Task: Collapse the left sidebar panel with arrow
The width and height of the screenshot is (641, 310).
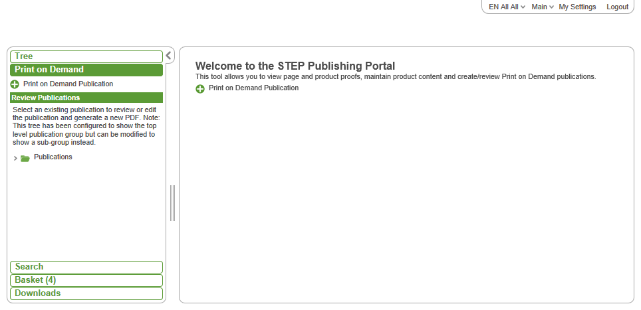Action: point(168,56)
